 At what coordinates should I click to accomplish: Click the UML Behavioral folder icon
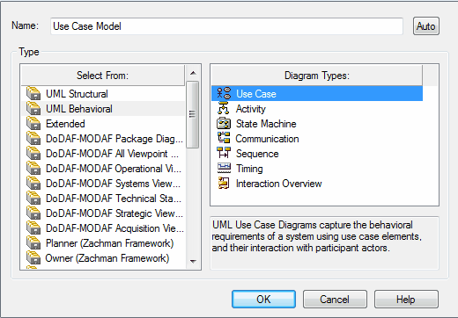coord(33,108)
